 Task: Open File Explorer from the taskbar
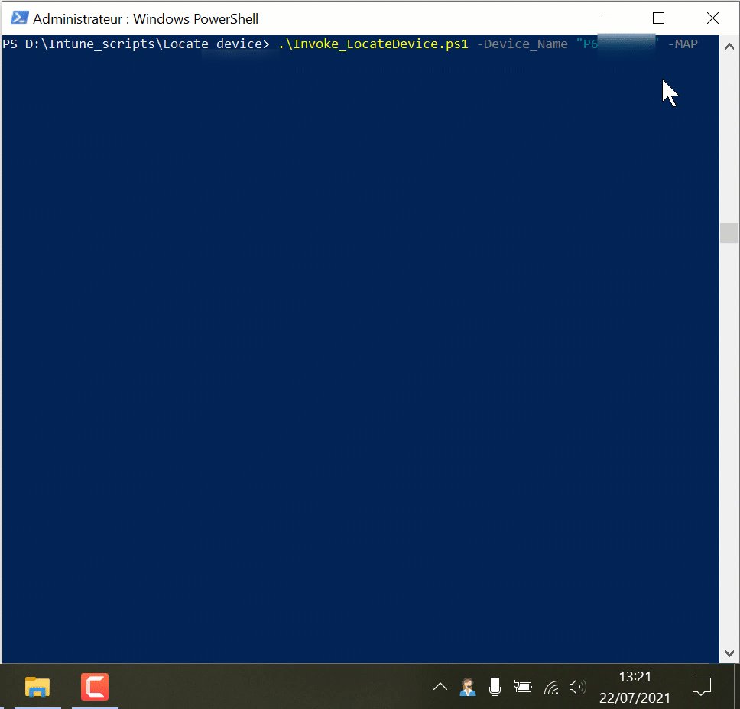click(37, 687)
